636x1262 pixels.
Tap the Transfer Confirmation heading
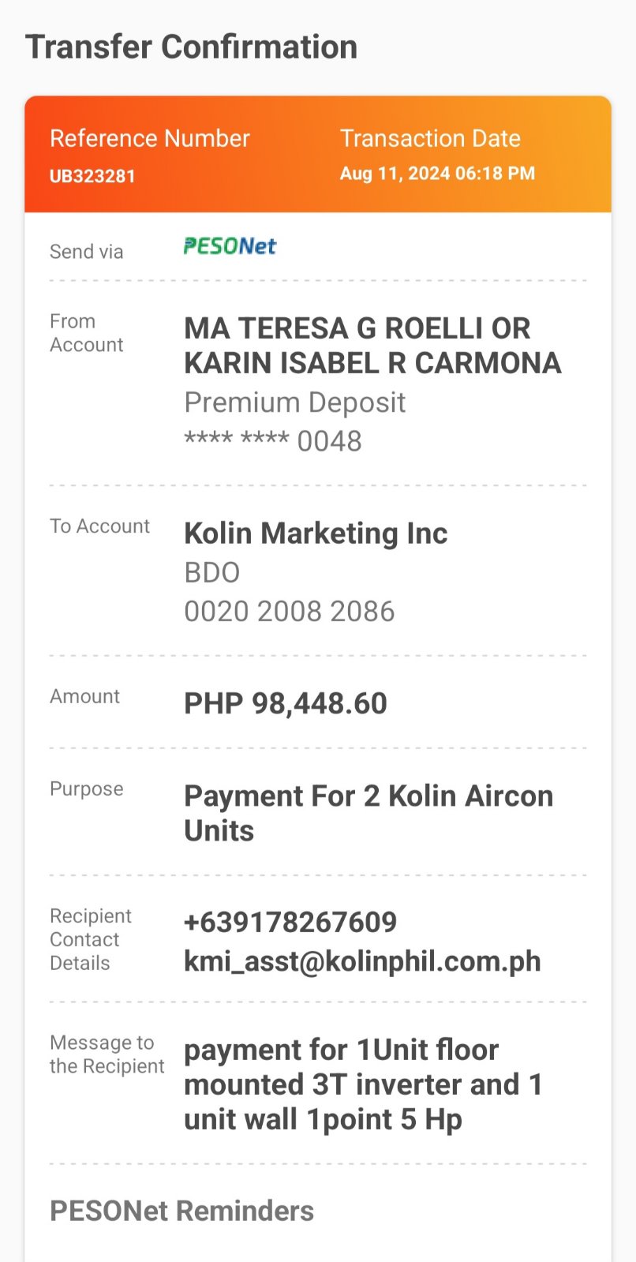click(191, 47)
